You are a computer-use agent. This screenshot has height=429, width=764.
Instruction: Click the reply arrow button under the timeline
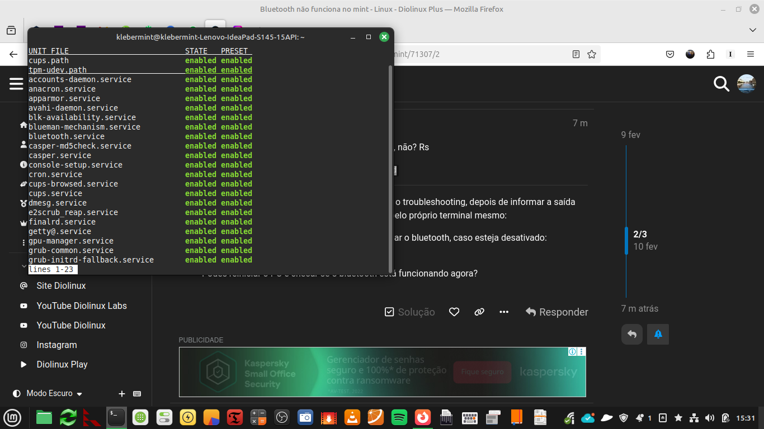(632, 334)
